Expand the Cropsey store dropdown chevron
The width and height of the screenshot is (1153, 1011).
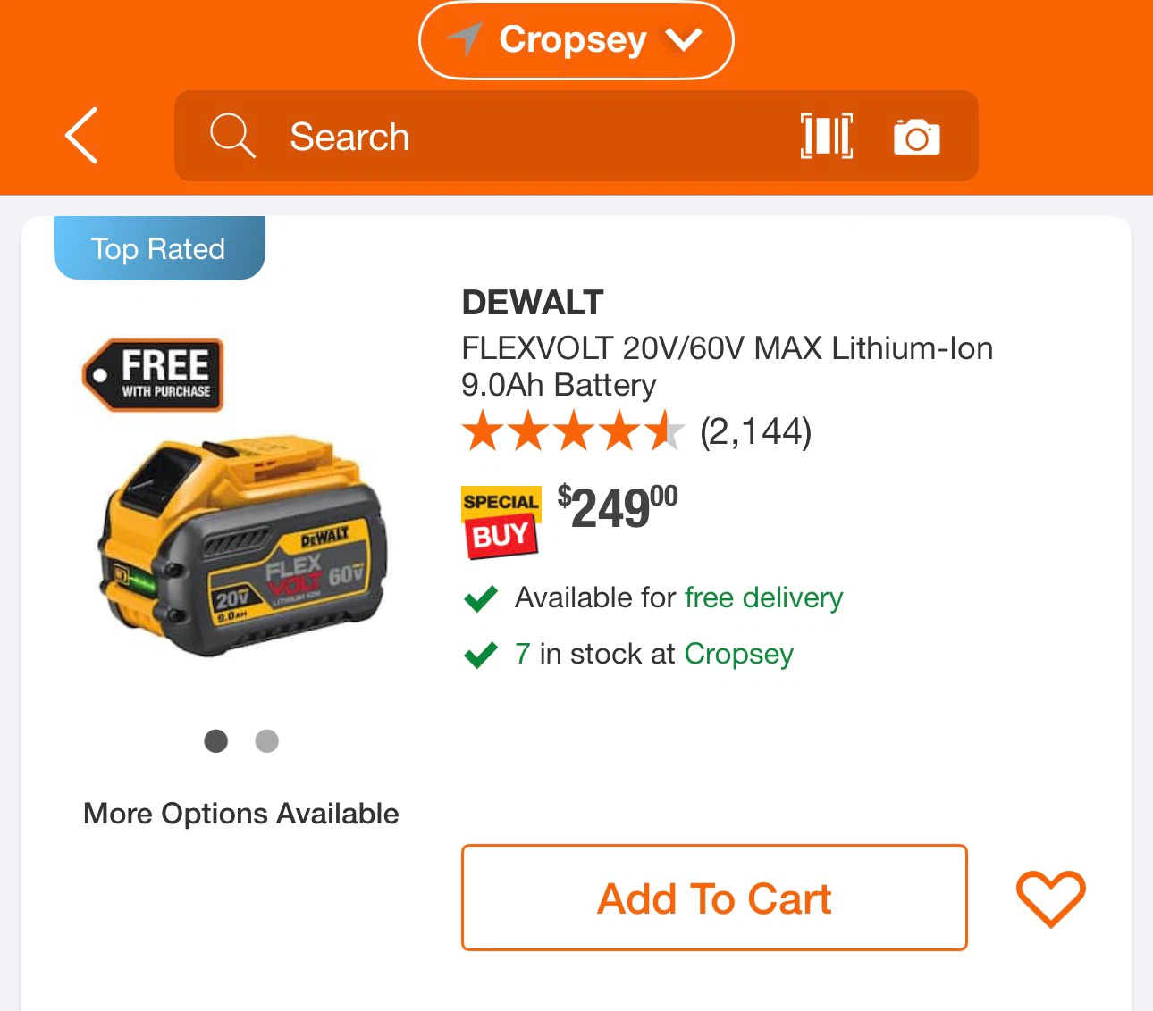[684, 40]
